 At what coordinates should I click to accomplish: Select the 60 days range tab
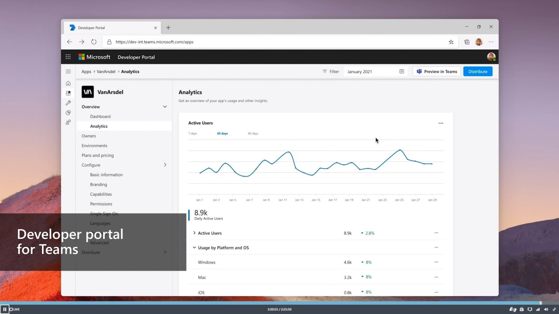pyautogui.click(x=253, y=133)
